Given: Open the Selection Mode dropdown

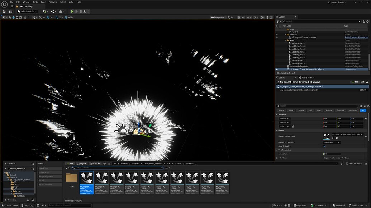Looking at the screenshot, I should click(x=27, y=11).
